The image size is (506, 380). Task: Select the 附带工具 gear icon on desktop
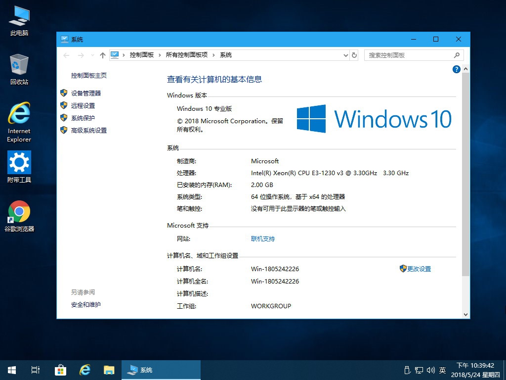[19, 167]
